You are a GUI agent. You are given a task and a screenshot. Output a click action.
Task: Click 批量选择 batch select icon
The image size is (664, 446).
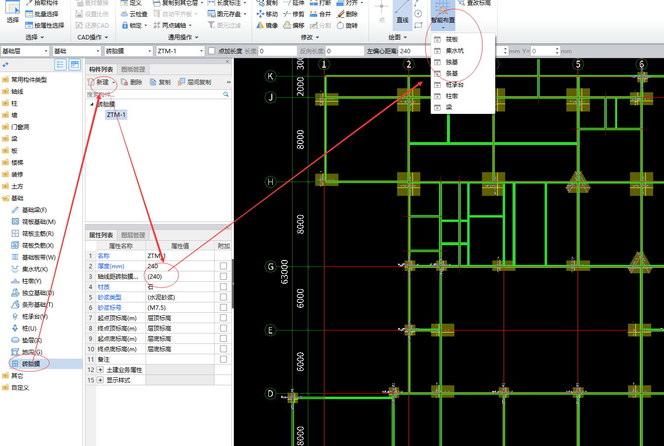coord(29,14)
